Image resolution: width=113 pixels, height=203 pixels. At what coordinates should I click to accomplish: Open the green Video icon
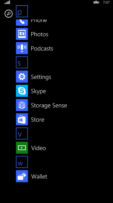pyautogui.click(x=22, y=148)
